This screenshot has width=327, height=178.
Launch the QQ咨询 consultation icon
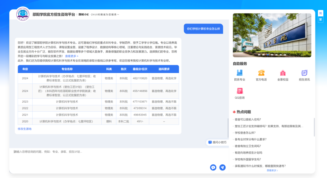click(x=239, y=91)
